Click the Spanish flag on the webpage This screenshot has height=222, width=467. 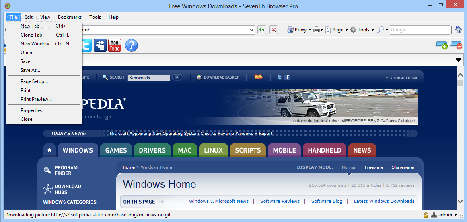point(259,77)
